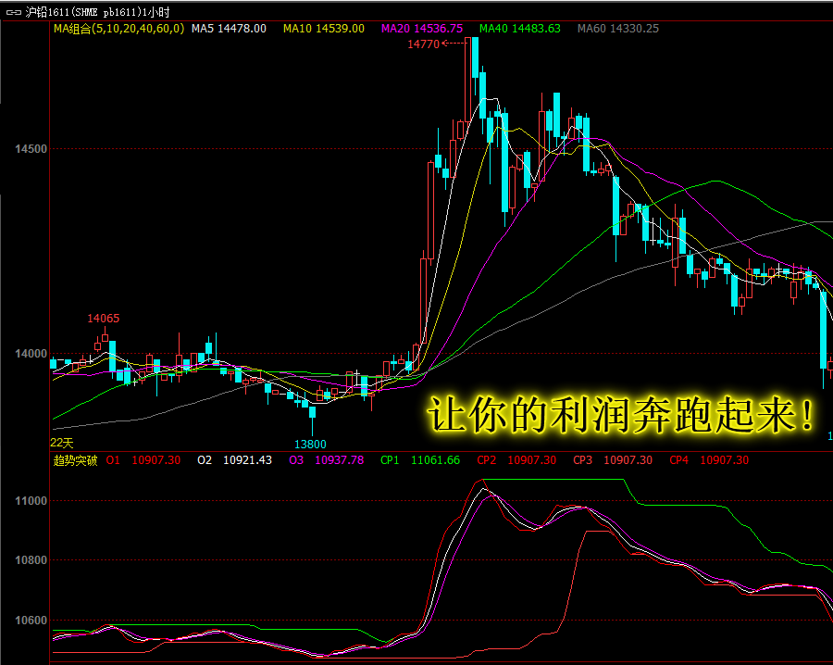This screenshot has width=833, height=665.
Task: Click the 10600 axis label in the lower panel
Action: tap(31, 621)
